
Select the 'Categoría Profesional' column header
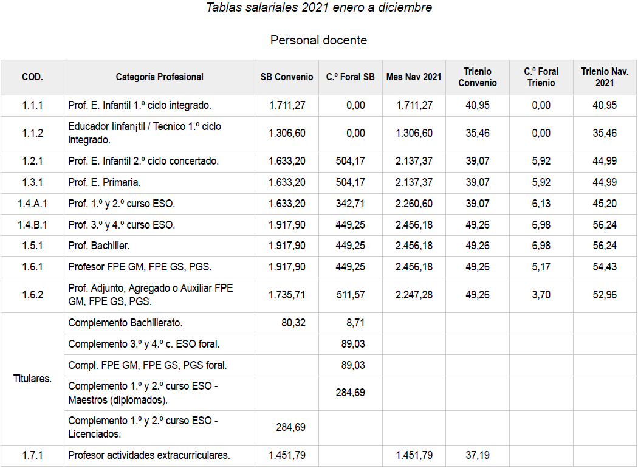point(159,77)
